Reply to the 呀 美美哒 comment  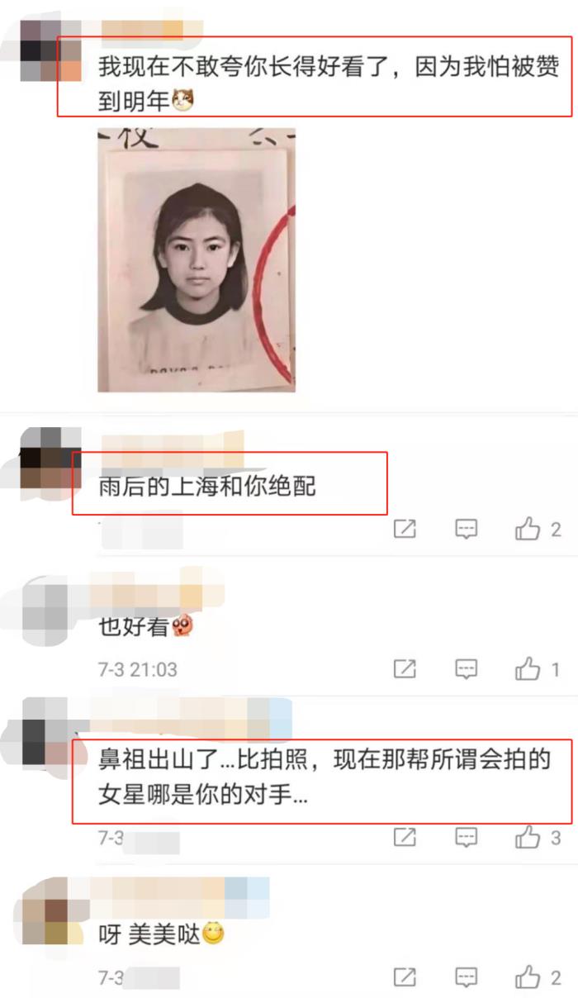click(x=467, y=978)
